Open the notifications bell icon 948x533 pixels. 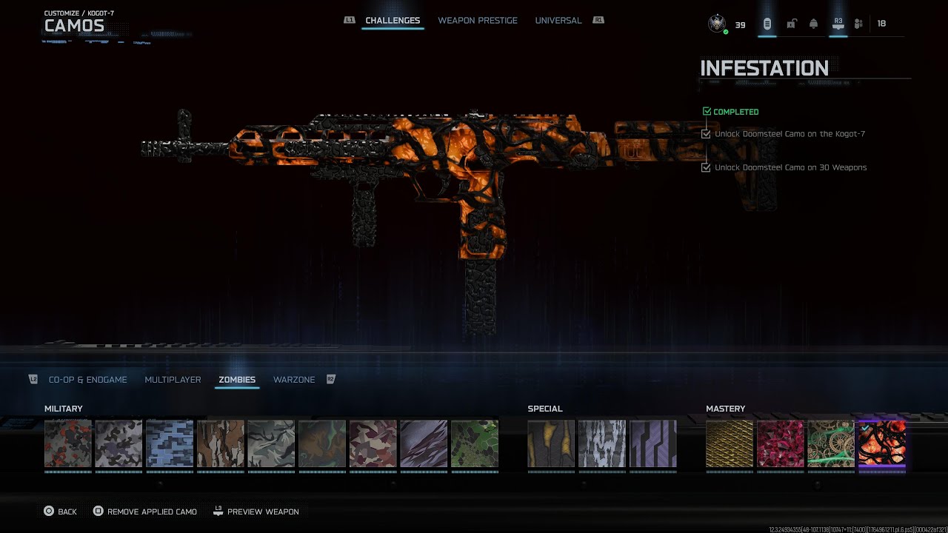813,24
